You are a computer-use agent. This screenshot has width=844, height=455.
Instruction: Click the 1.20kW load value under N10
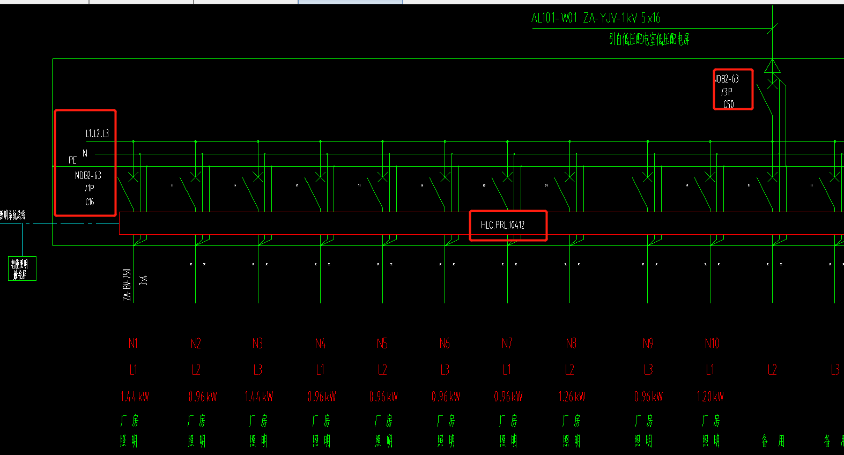pyautogui.click(x=710, y=397)
